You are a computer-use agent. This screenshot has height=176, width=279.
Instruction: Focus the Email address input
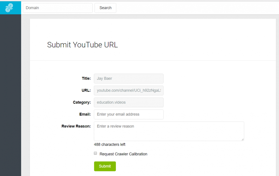129,114
